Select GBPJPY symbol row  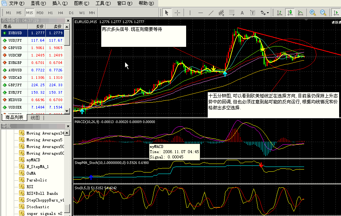(33, 85)
